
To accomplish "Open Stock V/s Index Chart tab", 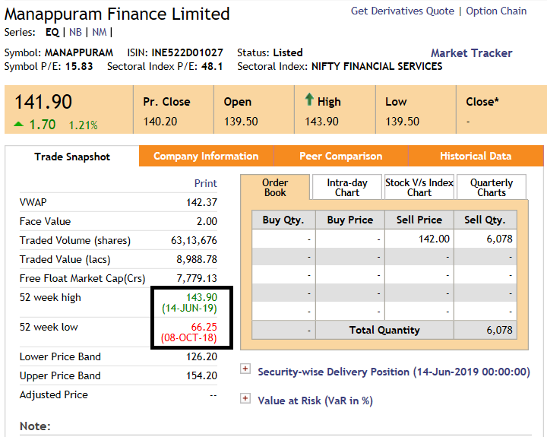I will (419, 188).
